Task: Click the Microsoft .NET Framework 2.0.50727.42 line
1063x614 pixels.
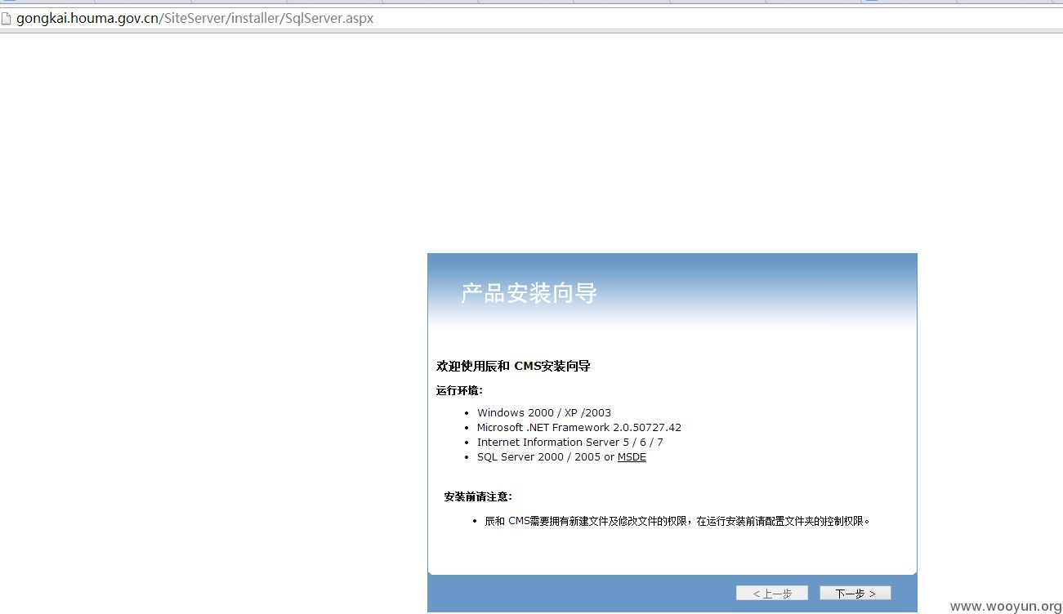Action: [579, 428]
